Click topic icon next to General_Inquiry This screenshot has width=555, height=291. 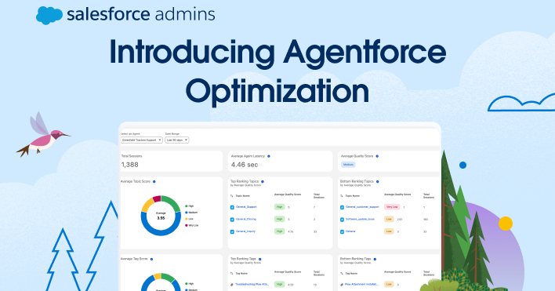[232, 232]
